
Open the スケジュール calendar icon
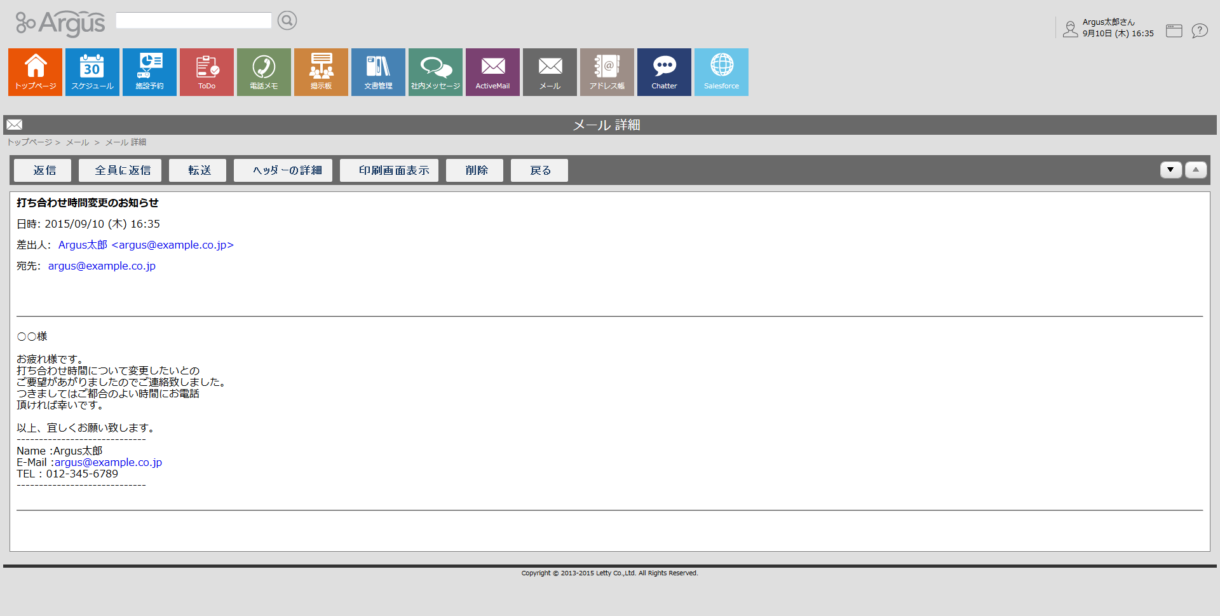[92, 72]
